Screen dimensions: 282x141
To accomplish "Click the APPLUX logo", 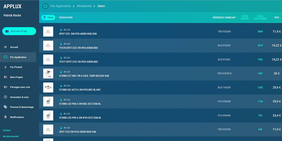I will point(13,7).
